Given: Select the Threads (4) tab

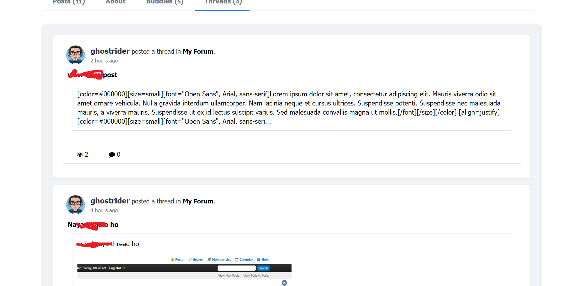Looking at the screenshot, I should click(x=223, y=3).
